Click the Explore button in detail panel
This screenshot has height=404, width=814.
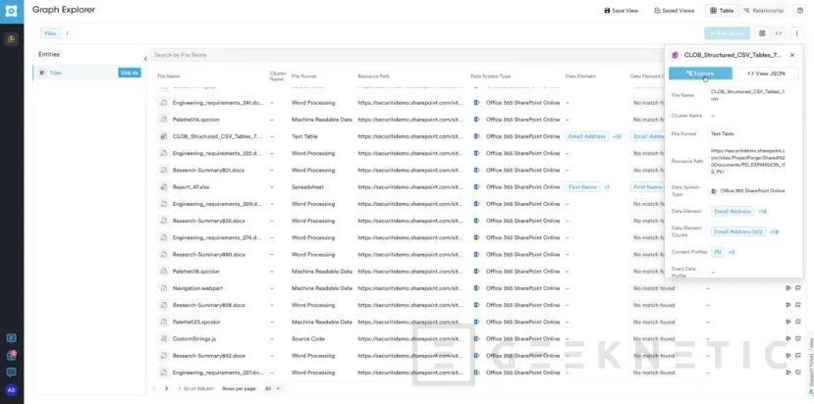(x=700, y=74)
